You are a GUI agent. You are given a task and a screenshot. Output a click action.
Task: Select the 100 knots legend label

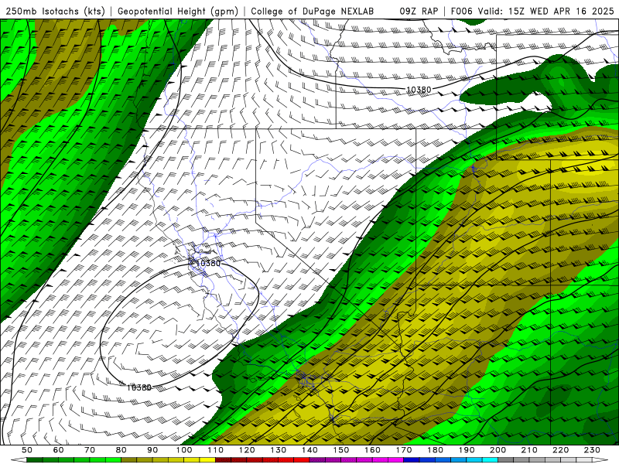[x=184, y=450]
